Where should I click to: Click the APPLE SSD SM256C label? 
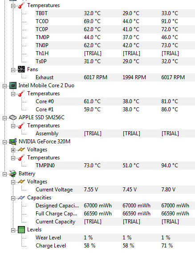pyautogui.click(x=41, y=117)
